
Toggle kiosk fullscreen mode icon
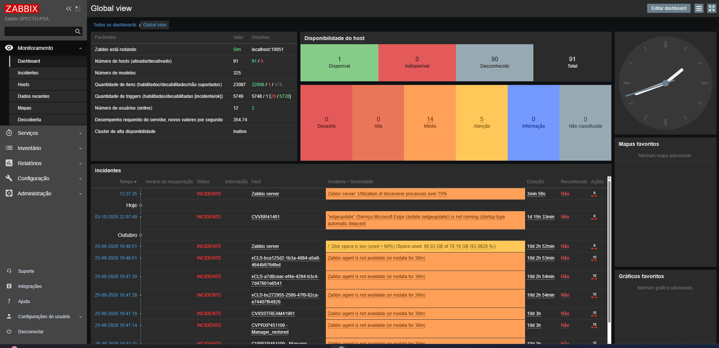[712, 8]
